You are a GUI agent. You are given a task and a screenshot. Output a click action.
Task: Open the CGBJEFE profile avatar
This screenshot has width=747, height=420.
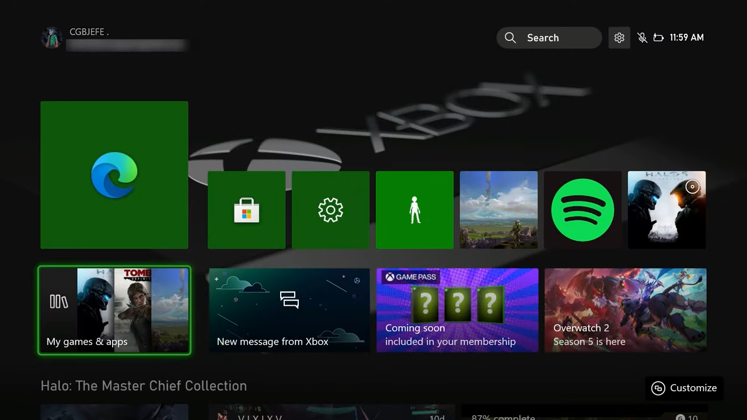(51, 37)
